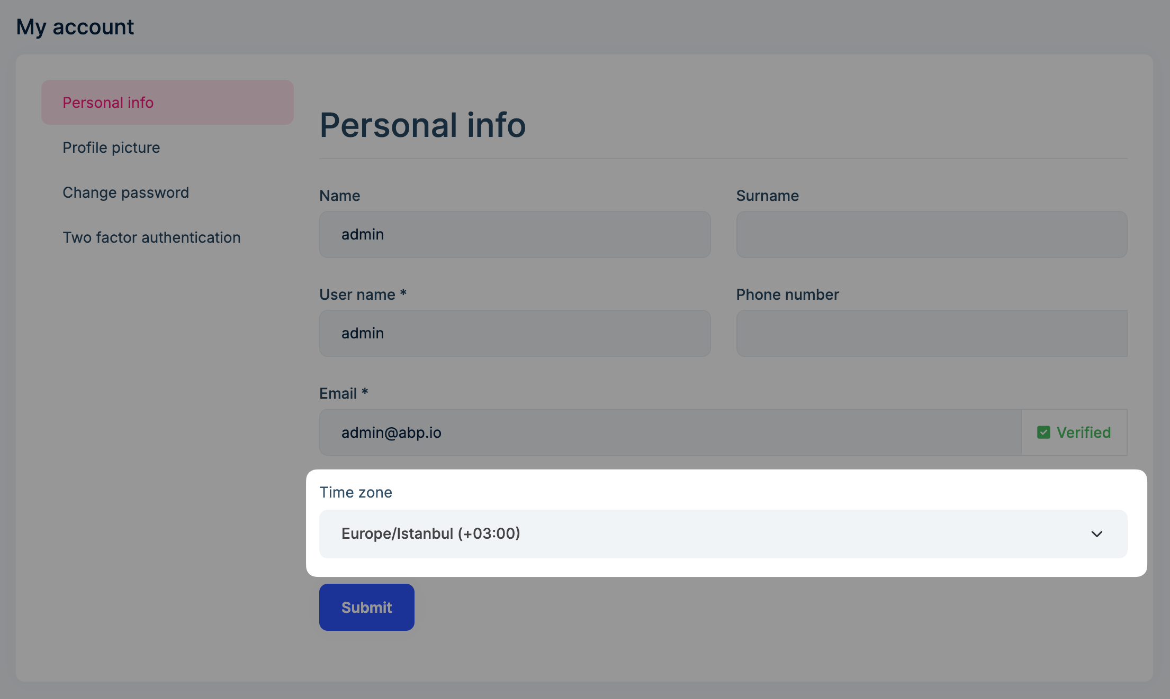Click the Time zone label
1170x699 pixels.
click(355, 492)
